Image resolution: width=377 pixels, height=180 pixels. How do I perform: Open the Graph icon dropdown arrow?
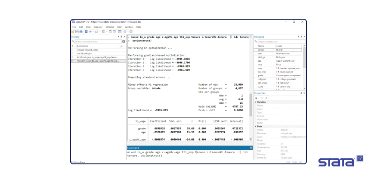(x=99, y=32)
